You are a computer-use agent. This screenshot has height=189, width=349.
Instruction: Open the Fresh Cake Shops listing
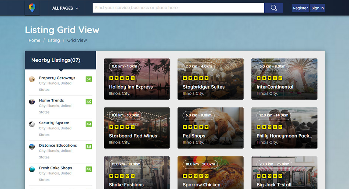coord(55,168)
